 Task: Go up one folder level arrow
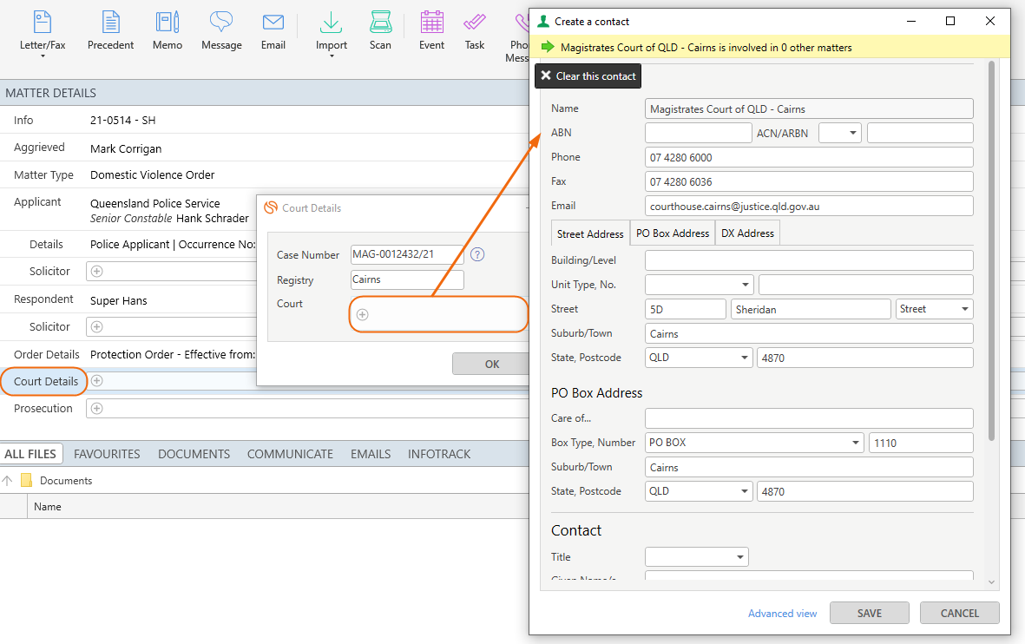pos(7,481)
